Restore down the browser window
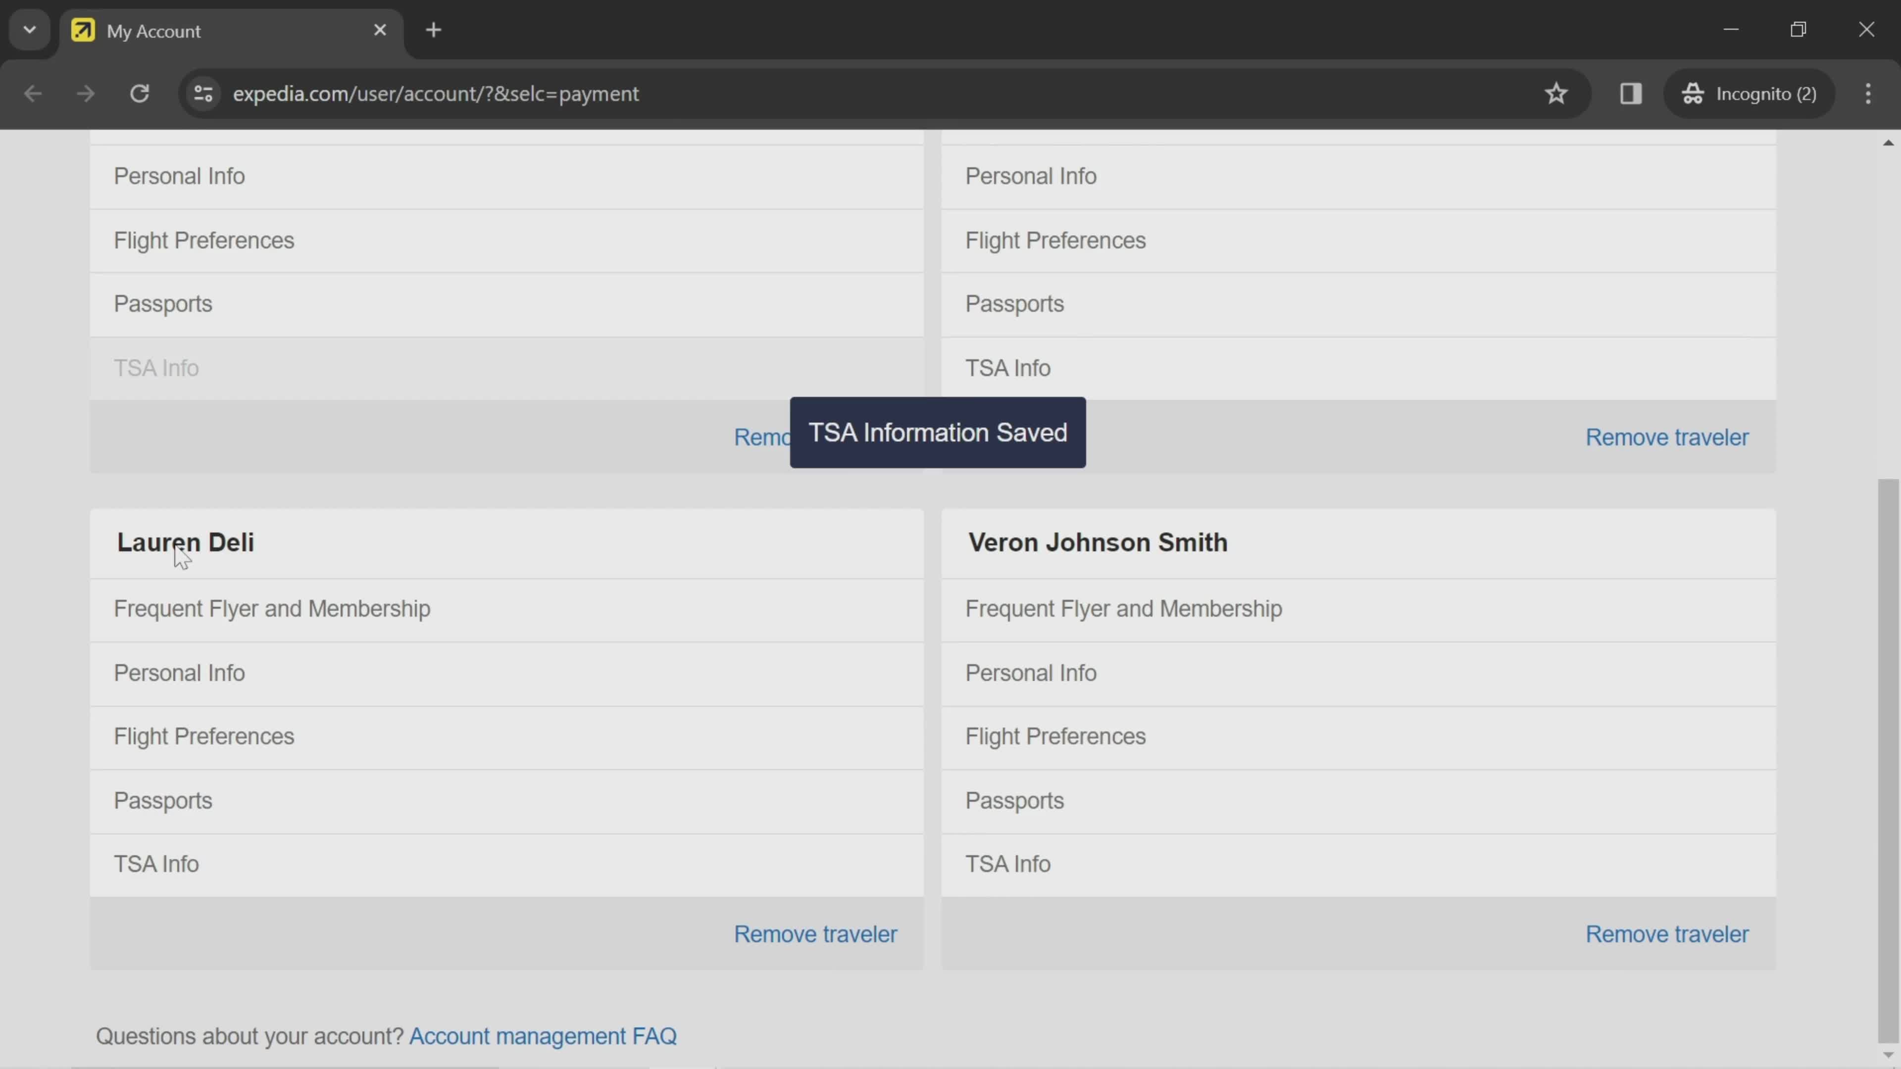The image size is (1901, 1069). click(1799, 30)
